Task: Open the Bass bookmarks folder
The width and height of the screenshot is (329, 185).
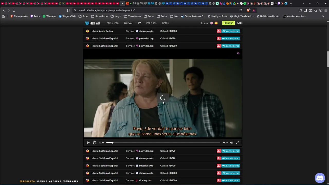Action: click(174, 16)
